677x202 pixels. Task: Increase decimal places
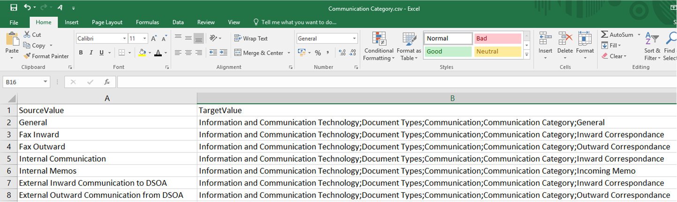[x=342, y=52]
